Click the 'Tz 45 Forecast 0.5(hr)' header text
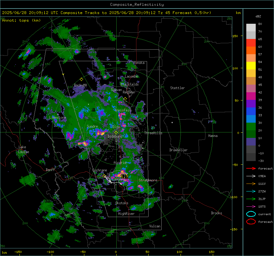This screenshot has width=274, height=256. (x=184, y=13)
